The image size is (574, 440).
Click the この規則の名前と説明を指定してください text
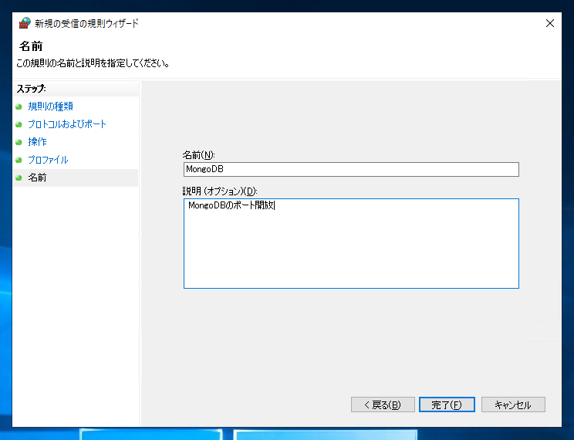coord(93,63)
